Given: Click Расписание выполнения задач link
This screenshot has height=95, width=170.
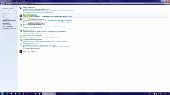Looking at the screenshot, I should (x=32, y=48).
